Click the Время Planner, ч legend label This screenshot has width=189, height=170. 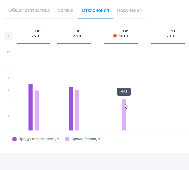coord(86,139)
